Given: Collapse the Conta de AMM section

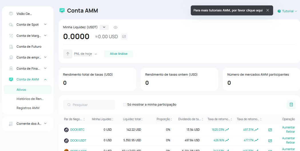Looking at the screenshot, I should [x=45, y=79].
